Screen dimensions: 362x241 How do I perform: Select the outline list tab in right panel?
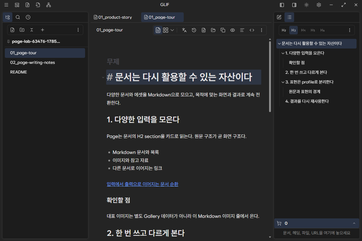click(x=289, y=17)
